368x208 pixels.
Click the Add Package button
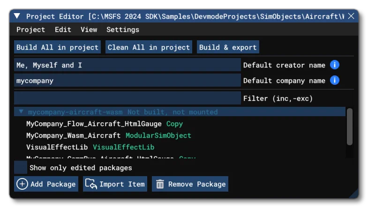point(46,184)
